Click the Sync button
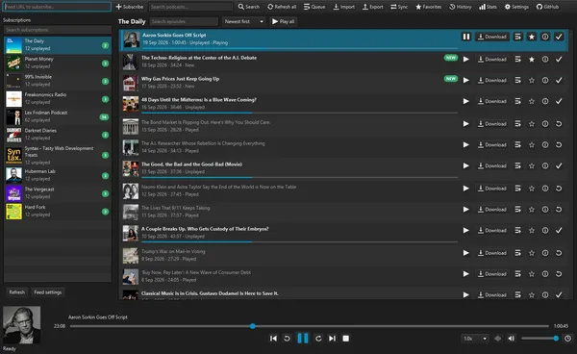577x354 pixels. (399, 7)
